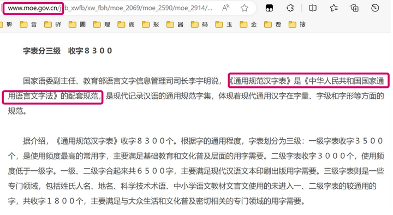This screenshot has width=393, height=215.
Task: Open the Read aloud icon in address bar
Action: 225,8
